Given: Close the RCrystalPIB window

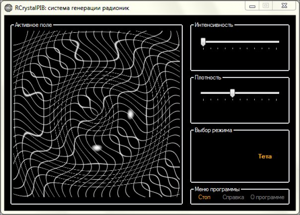Looking at the screenshot, I should click(284, 6).
